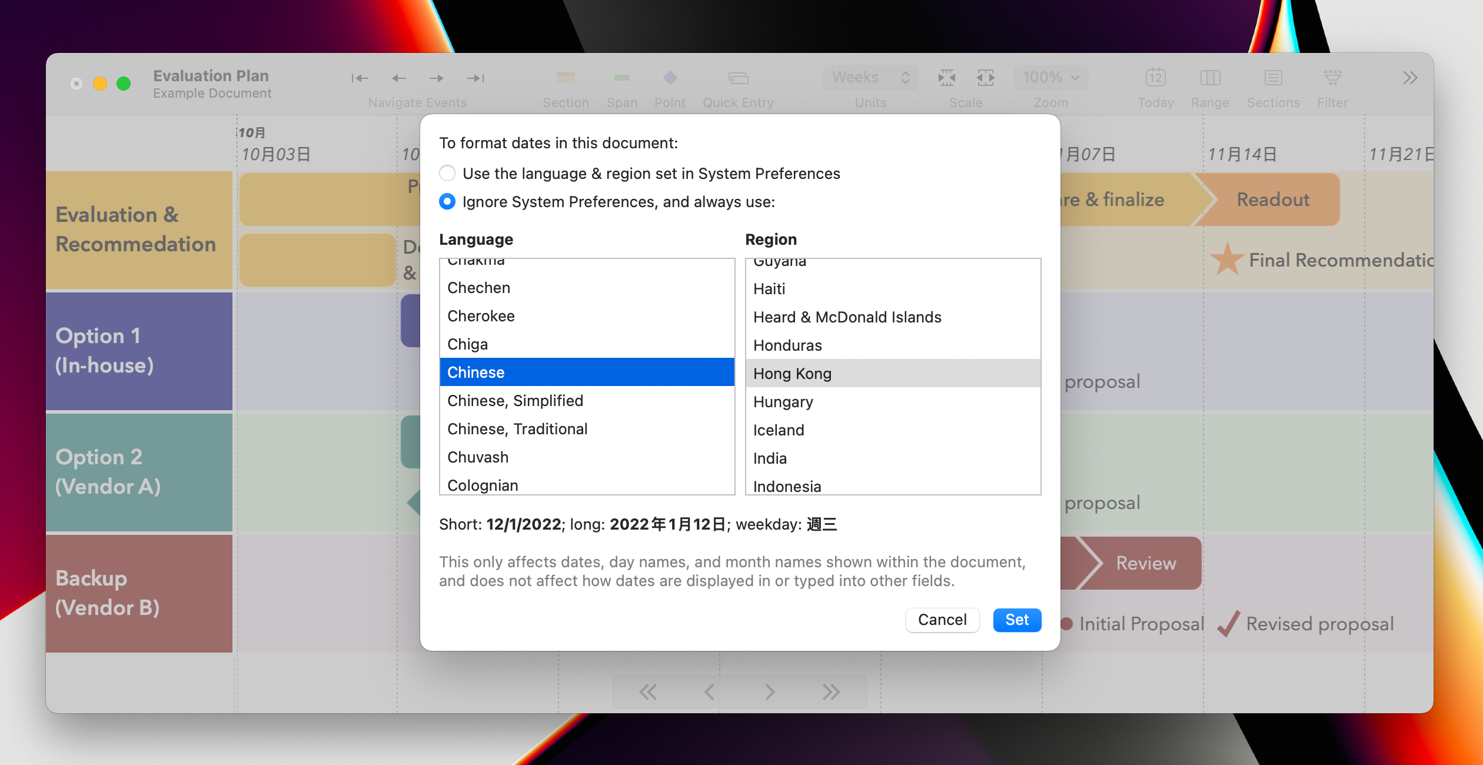Screen dimensions: 1483x765
Task: Open the Filter tool
Action: [x=1332, y=78]
